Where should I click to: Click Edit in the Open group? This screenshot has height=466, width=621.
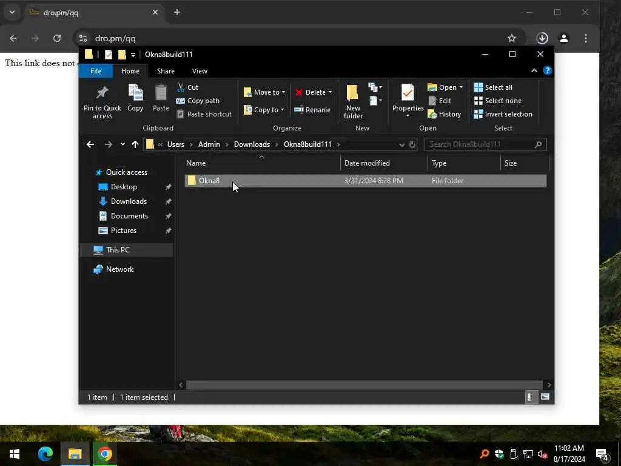tap(440, 101)
